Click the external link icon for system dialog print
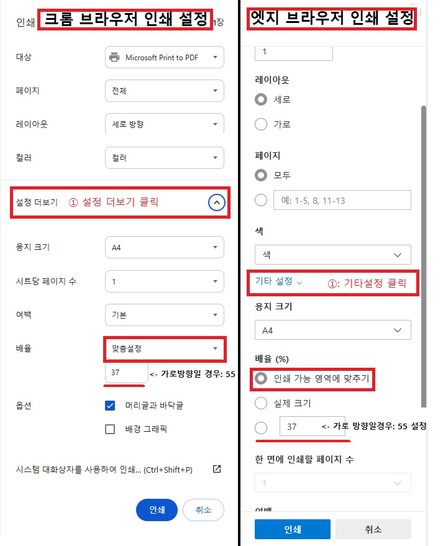 click(x=217, y=469)
